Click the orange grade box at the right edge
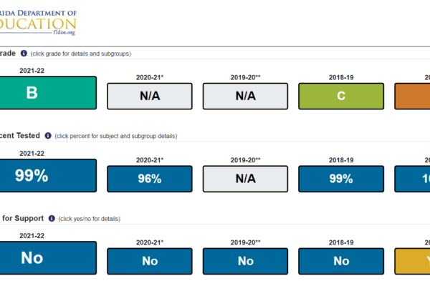Image resolution: width=430 pixels, height=286 pixels. tap(413, 96)
